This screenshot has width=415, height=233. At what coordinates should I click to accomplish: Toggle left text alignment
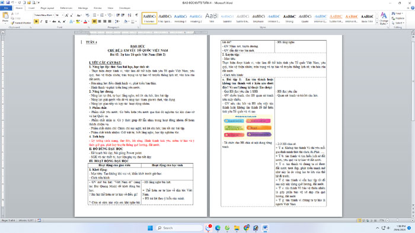(94, 21)
